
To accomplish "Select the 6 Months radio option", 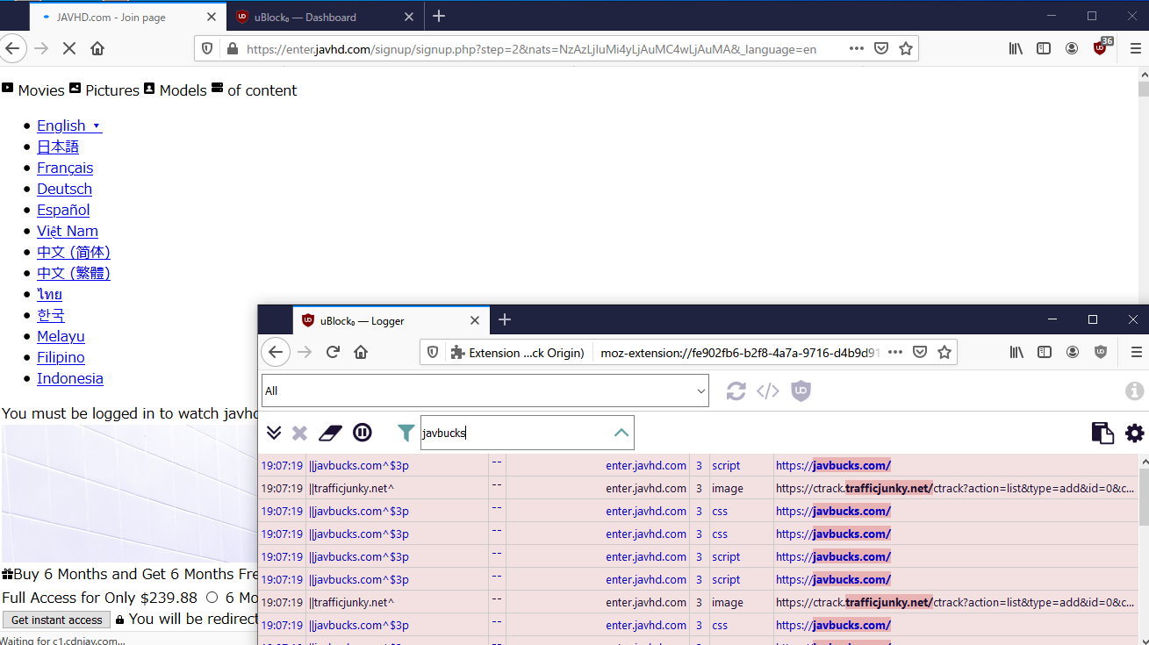I will 212,598.
